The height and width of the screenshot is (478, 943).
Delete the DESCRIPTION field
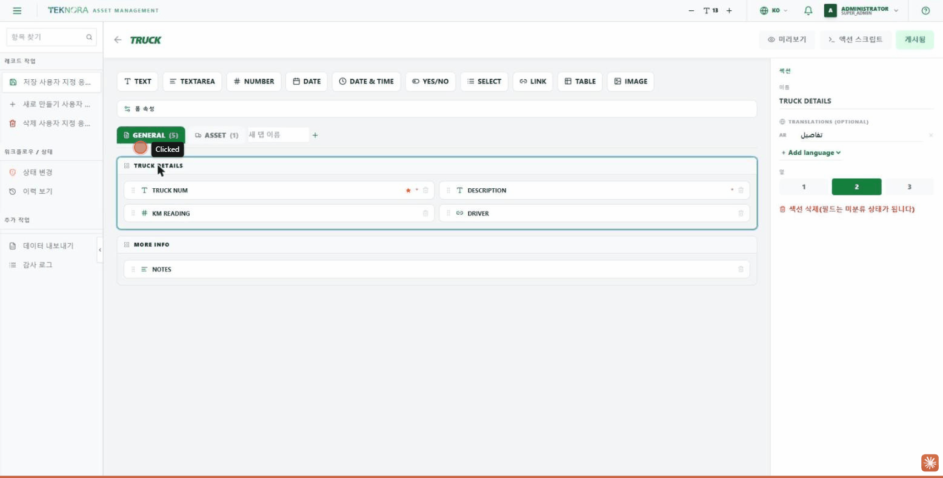coord(741,190)
